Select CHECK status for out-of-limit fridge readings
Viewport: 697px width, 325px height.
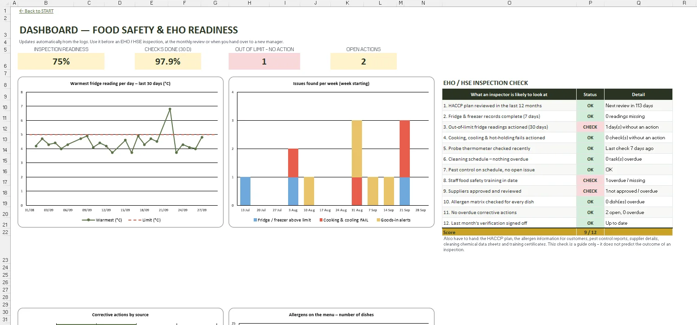590,127
